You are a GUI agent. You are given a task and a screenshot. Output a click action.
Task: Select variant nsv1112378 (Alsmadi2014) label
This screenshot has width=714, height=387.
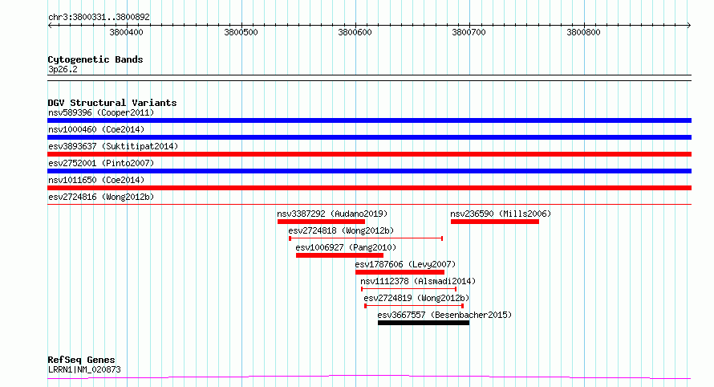click(418, 281)
